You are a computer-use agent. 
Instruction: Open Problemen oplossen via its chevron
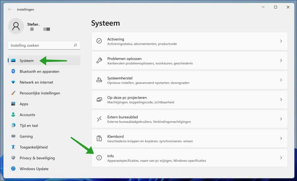point(281,61)
